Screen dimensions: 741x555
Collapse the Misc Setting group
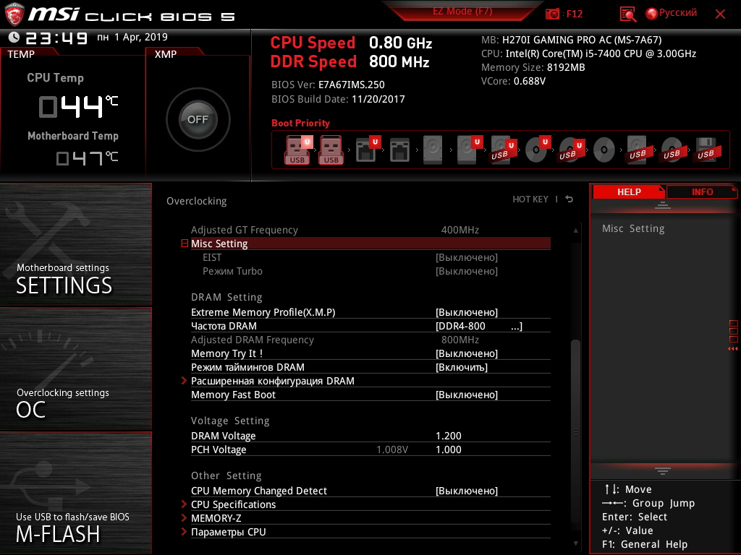185,244
